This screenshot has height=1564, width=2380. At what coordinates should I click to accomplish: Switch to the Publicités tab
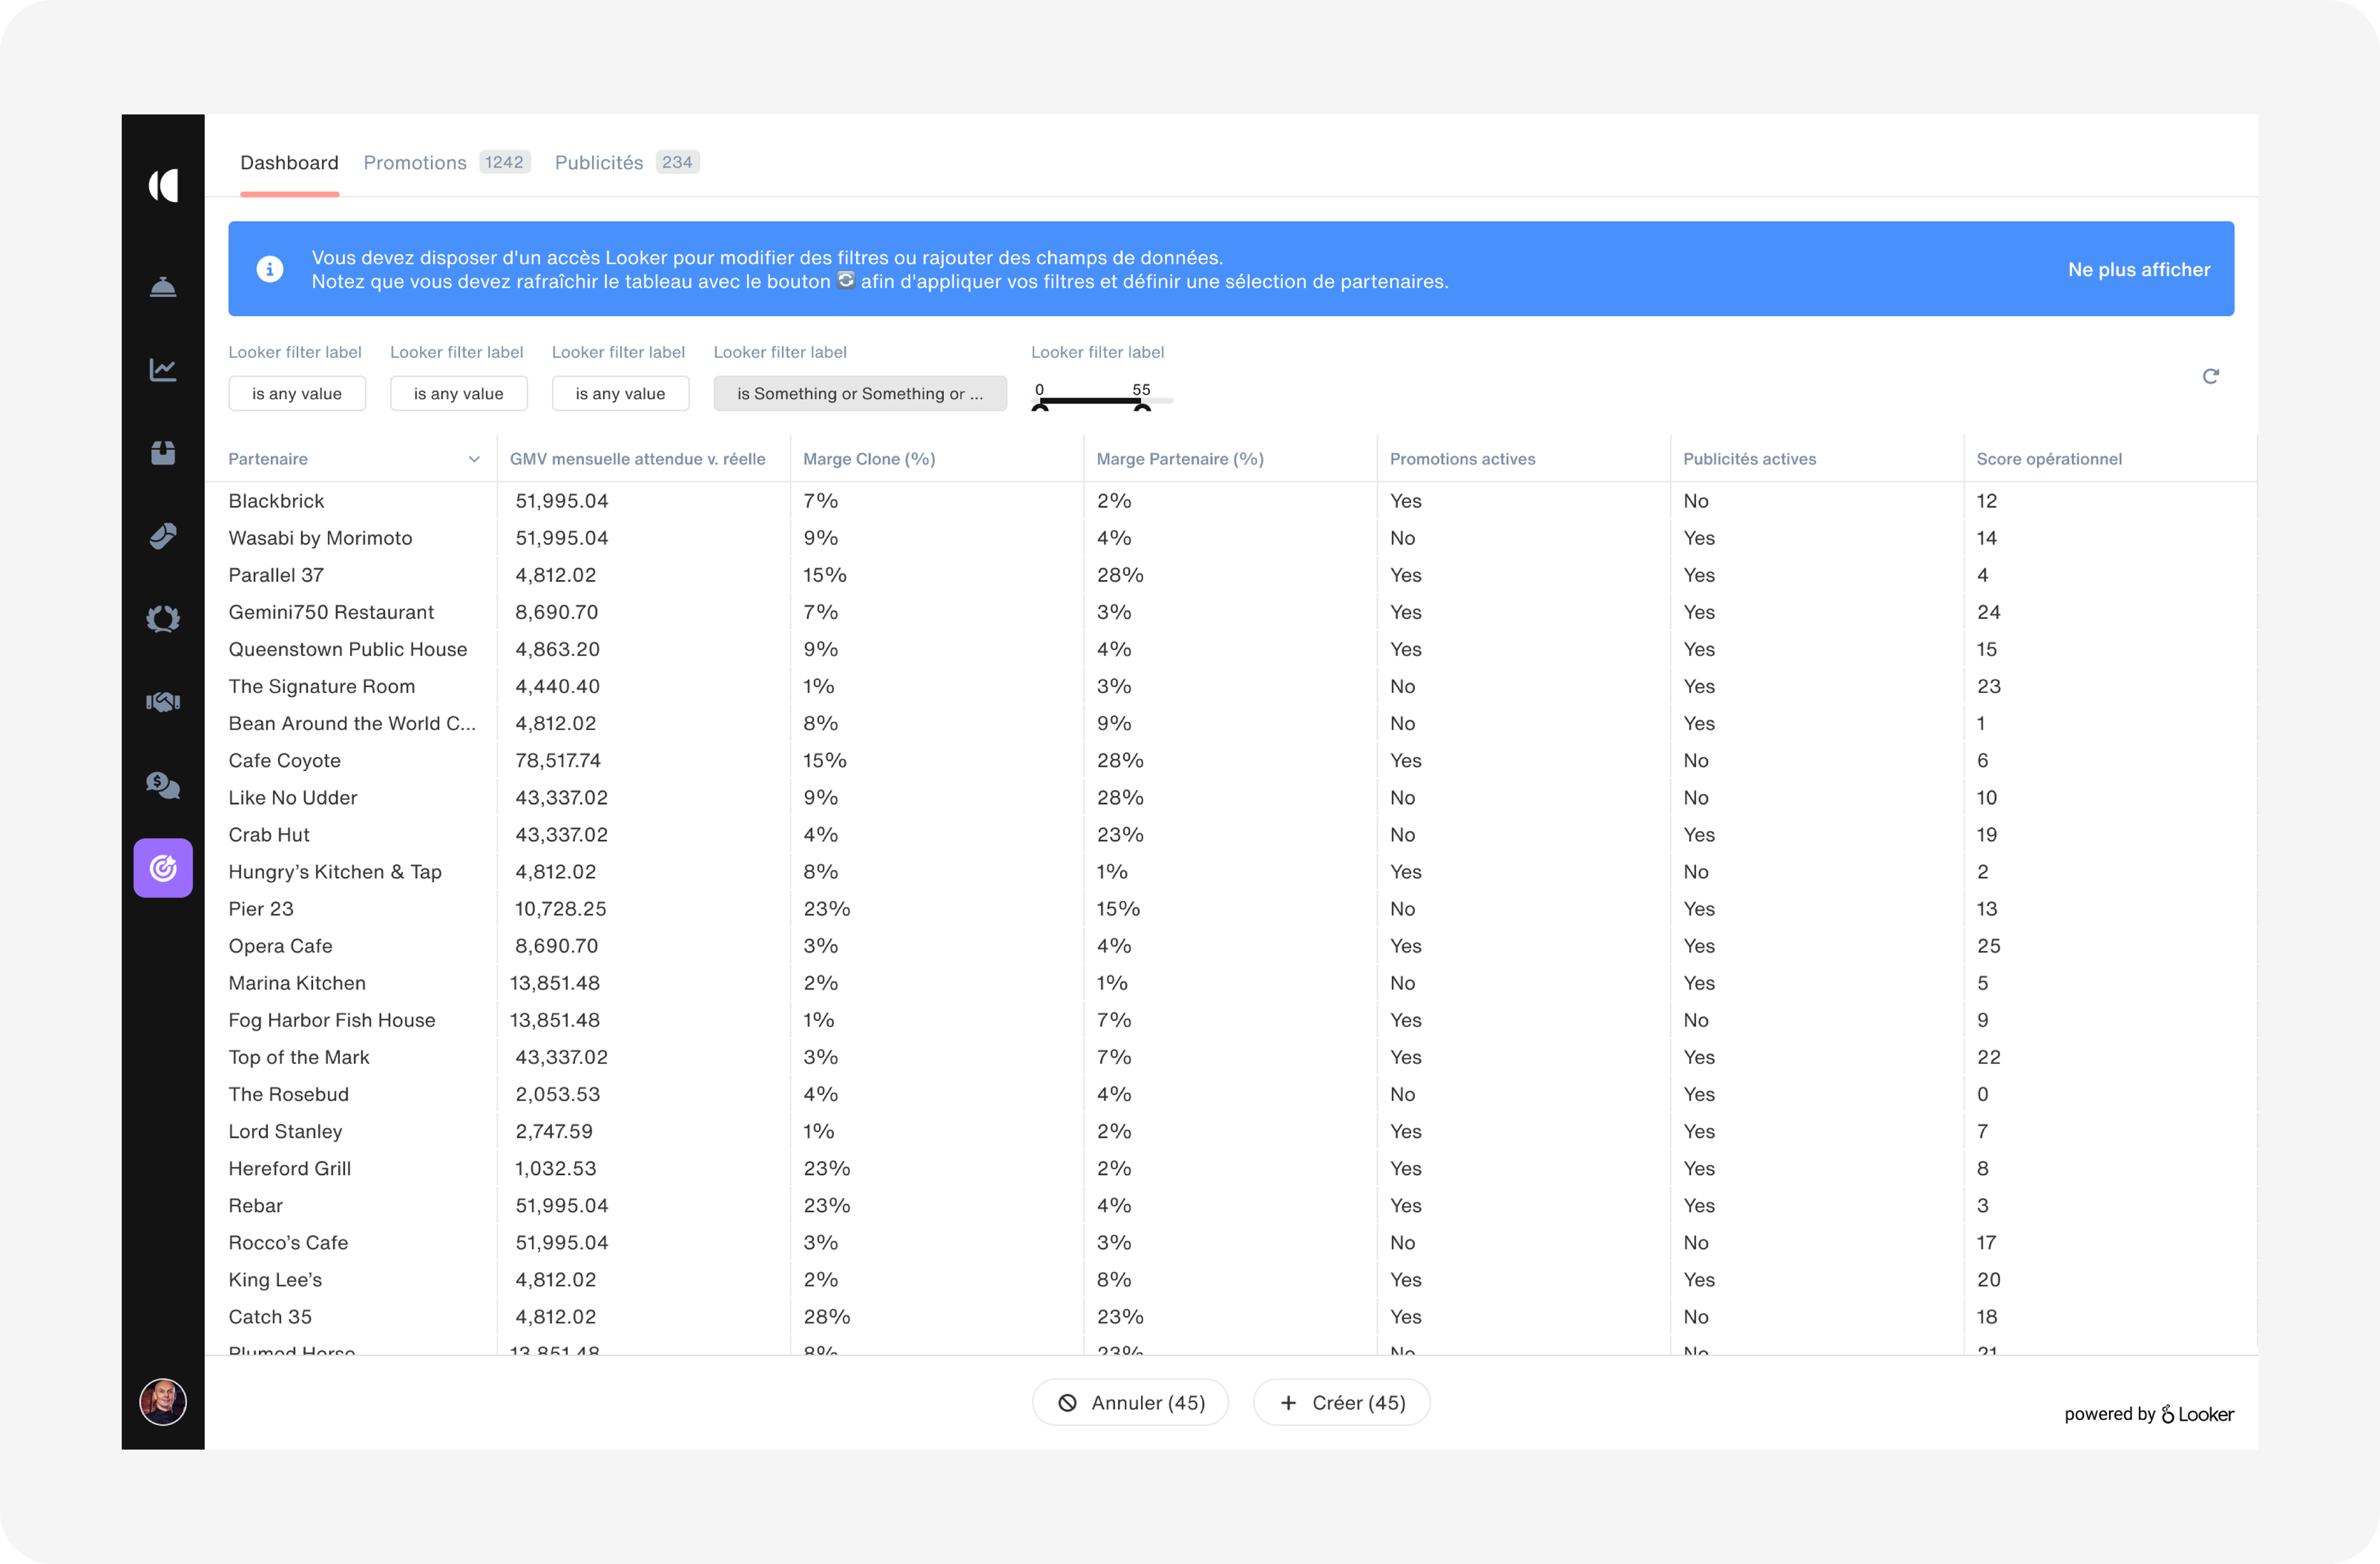[598, 162]
